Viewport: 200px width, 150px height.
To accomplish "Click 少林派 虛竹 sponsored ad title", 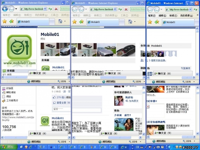I will 122,115.
